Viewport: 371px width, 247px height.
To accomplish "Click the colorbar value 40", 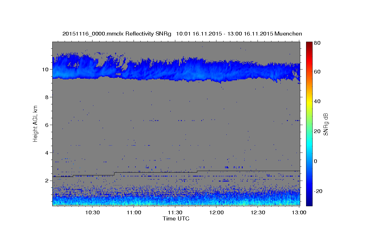I will pos(318,101).
